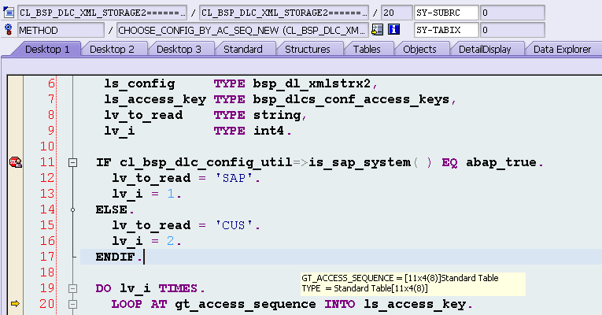Click the SY-TABIX value field showing 0
Image resolution: width=602 pixels, height=315 pixels.
512,30
